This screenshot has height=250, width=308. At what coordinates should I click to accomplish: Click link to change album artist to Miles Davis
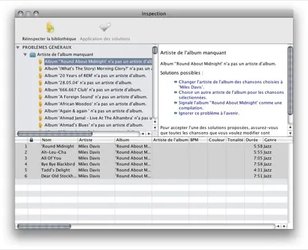(230, 85)
